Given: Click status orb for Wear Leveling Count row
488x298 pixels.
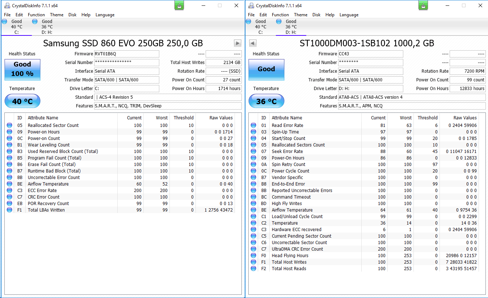Looking at the screenshot, I should (9, 145).
